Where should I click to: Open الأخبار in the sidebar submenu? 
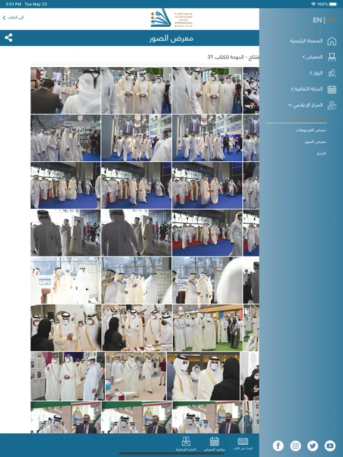pyautogui.click(x=321, y=154)
